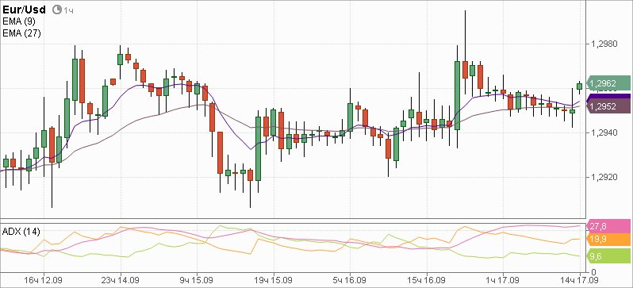Screen dimensions: 633x288
Task: Click the 1ч timeframe label
Action: pos(68,10)
